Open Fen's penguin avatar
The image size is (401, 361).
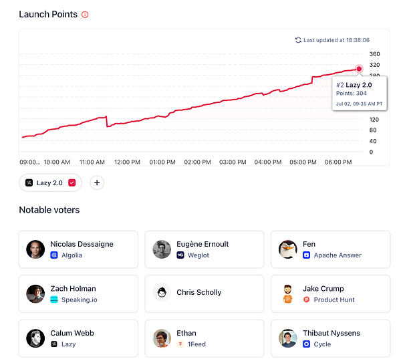(x=288, y=249)
